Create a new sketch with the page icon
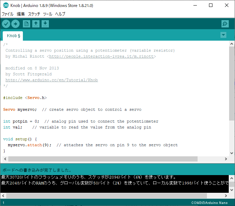The image size is (235, 206). pos(27,24)
